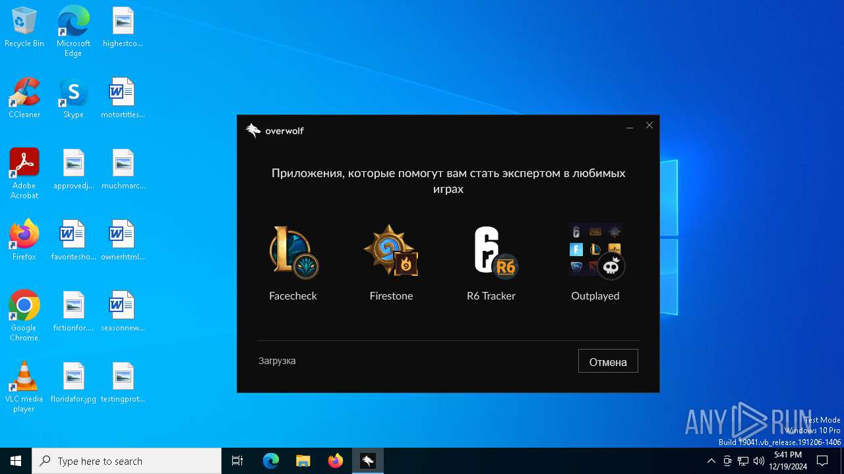This screenshot has height=474, width=844.
Task: Open the volume tray icon
Action: pos(759,461)
